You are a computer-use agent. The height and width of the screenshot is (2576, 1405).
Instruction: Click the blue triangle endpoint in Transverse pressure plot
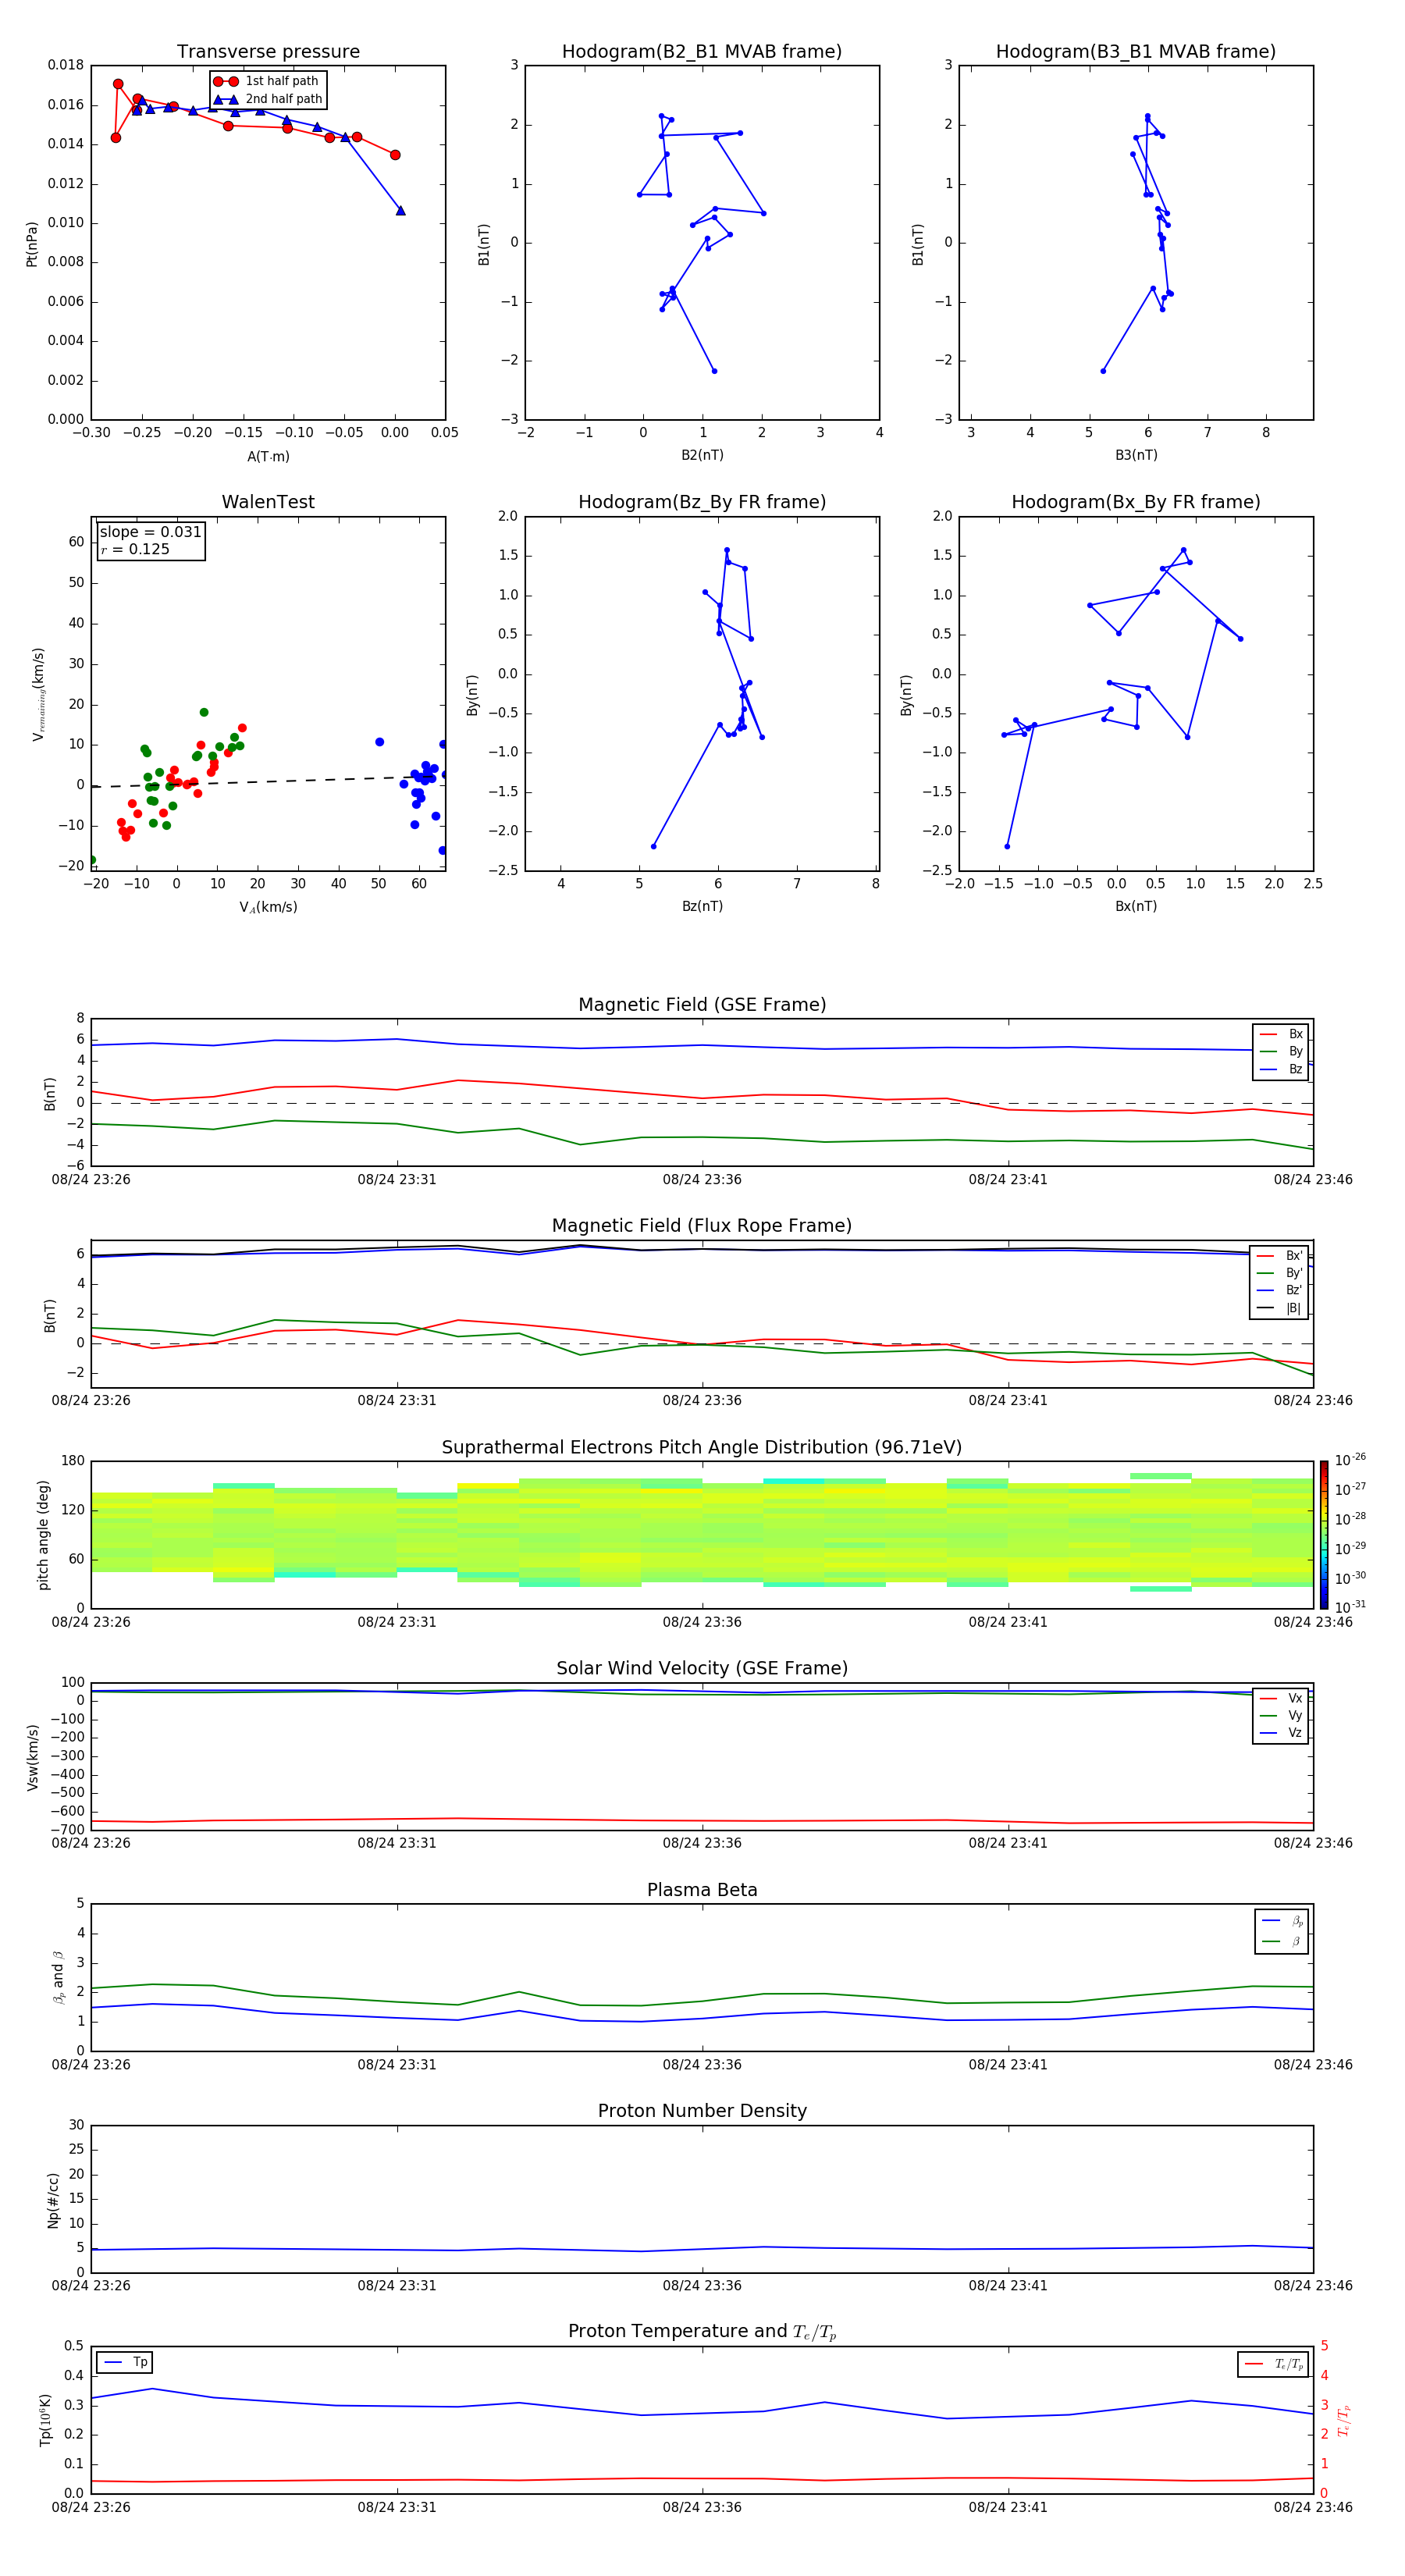point(400,210)
